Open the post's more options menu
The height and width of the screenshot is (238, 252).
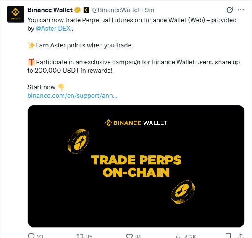[x=241, y=10]
